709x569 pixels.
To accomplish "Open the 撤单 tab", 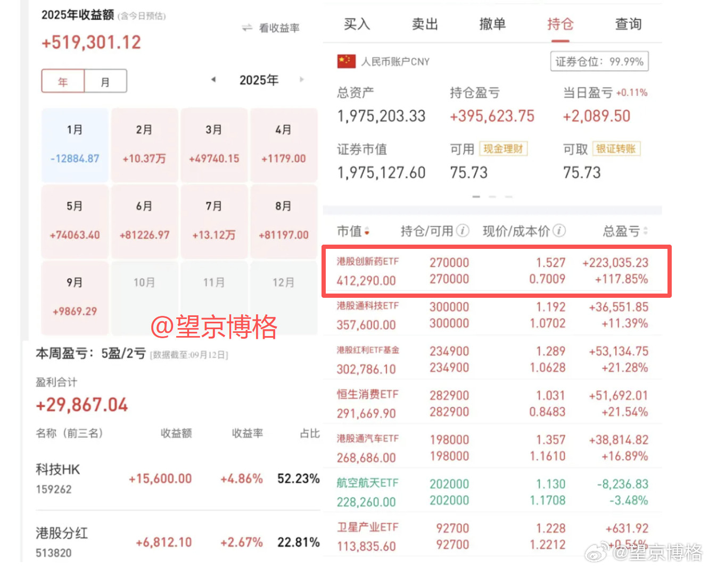I will tap(492, 24).
